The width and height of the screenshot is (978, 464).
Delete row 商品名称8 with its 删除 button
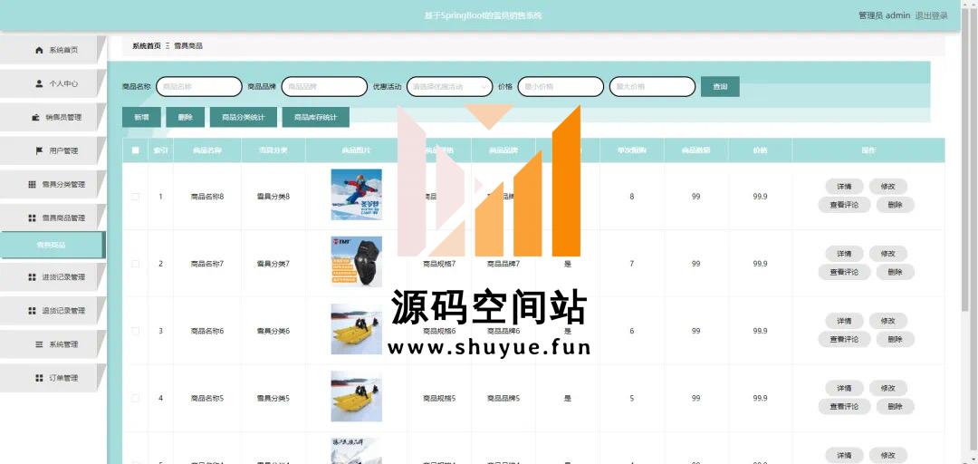point(895,205)
